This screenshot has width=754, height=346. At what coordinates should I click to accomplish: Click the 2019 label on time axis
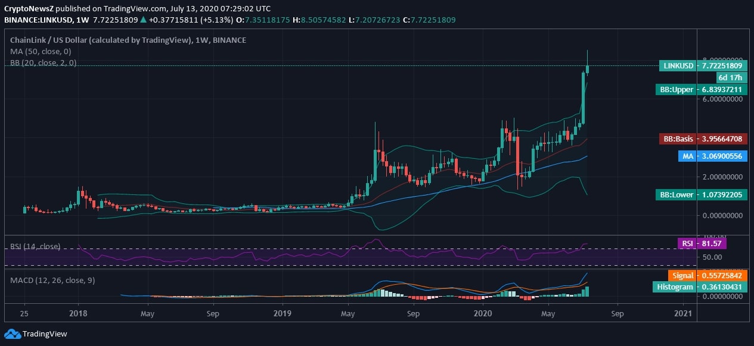(x=282, y=313)
